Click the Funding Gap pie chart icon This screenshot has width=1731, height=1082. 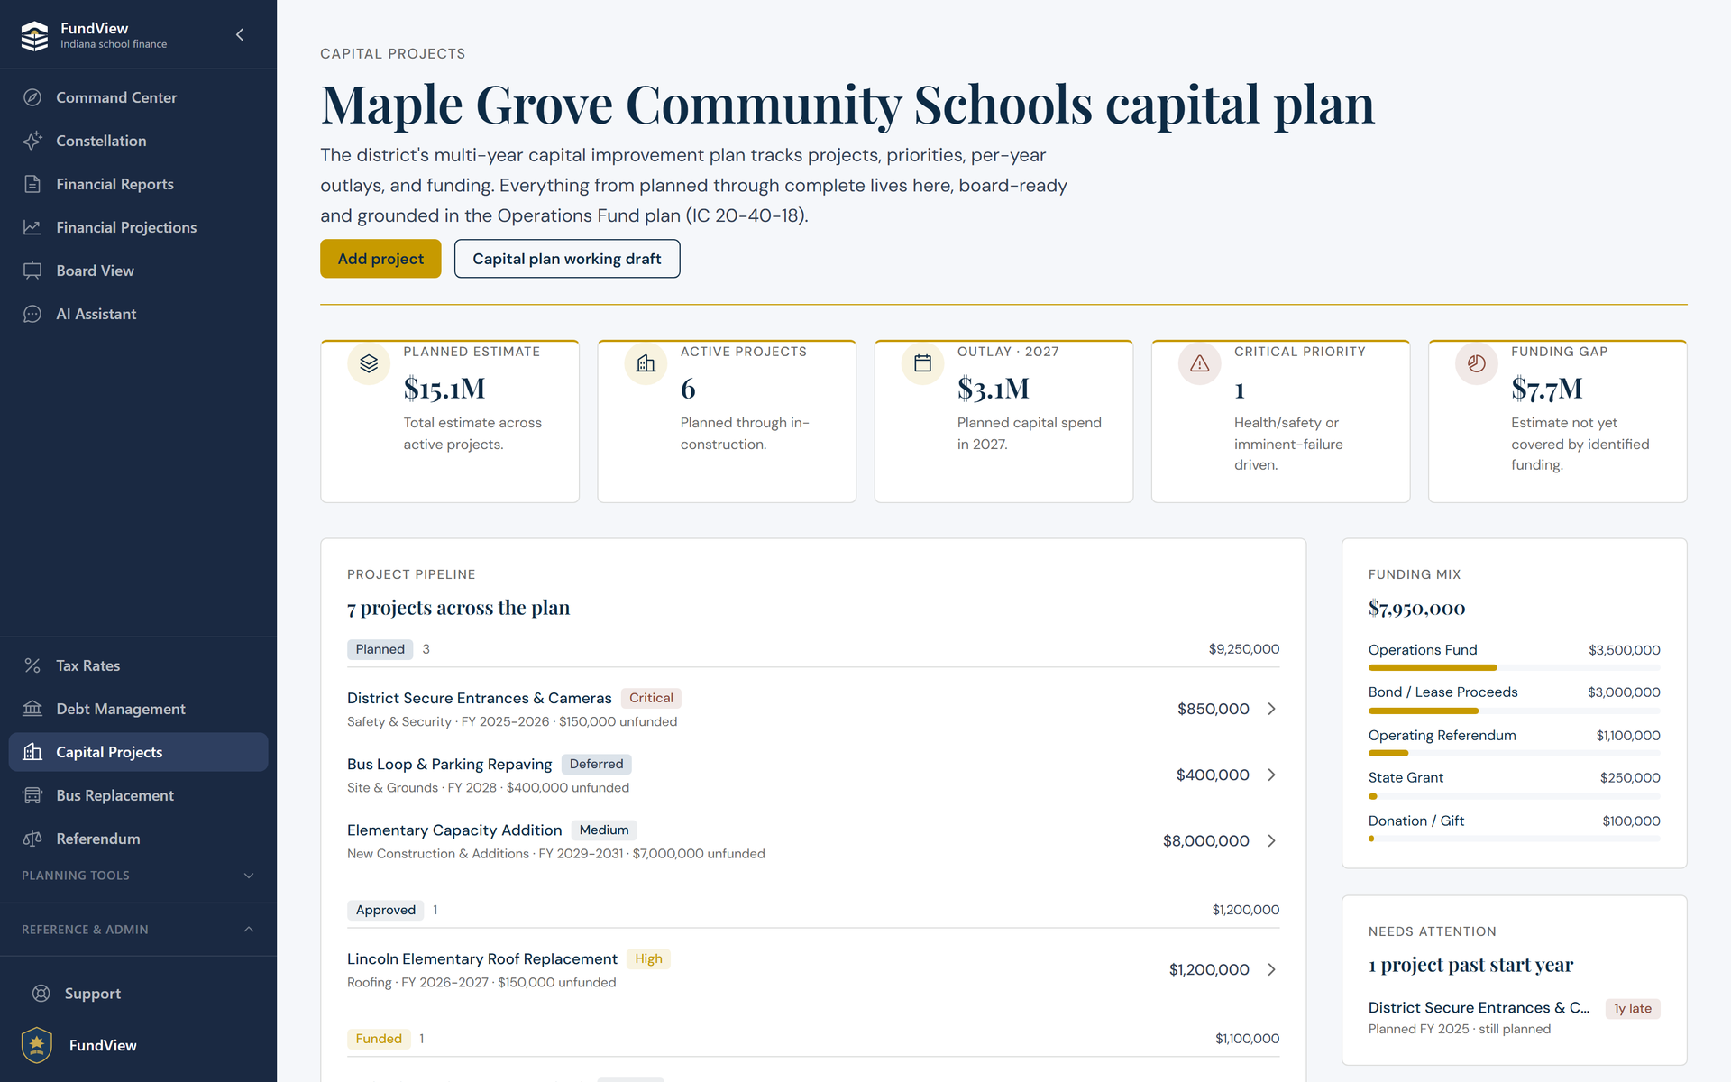(x=1476, y=363)
